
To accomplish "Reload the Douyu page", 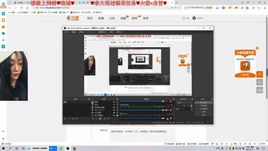I will click(x=21, y=8).
